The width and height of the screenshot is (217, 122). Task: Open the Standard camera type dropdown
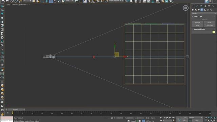coord(203,13)
